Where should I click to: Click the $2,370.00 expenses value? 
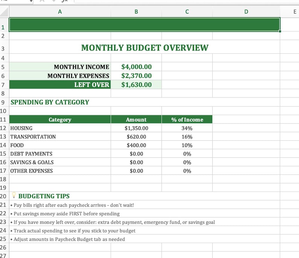136,76
